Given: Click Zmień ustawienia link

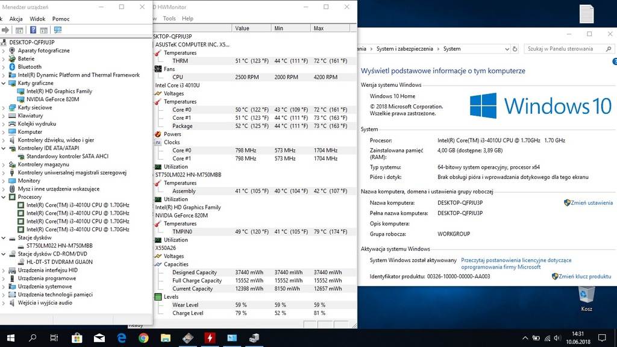Looking at the screenshot, I should 592,203.
